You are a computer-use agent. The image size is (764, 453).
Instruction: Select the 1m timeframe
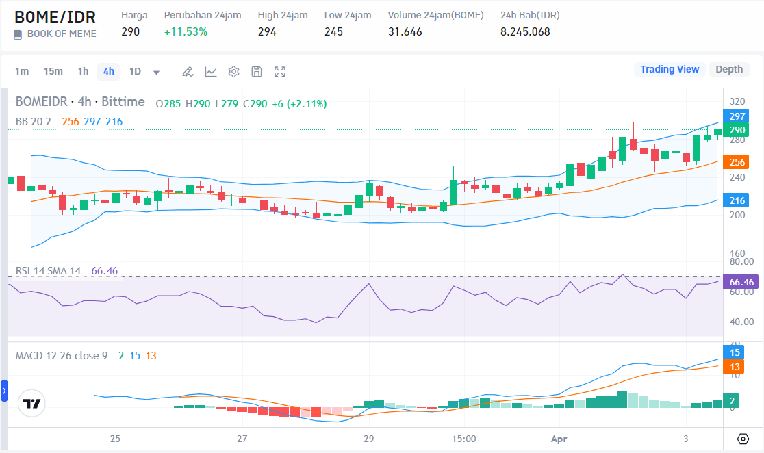(22, 72)
